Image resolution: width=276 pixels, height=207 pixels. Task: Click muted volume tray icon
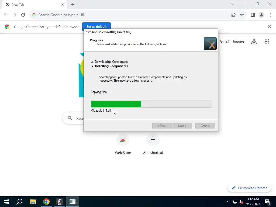[x=241, y=202]
